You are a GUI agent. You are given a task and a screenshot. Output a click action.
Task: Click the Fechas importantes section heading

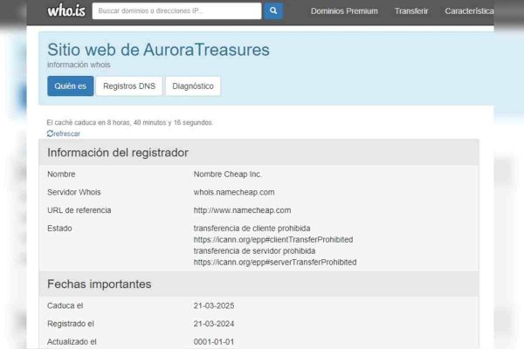(x=99, y=284)
